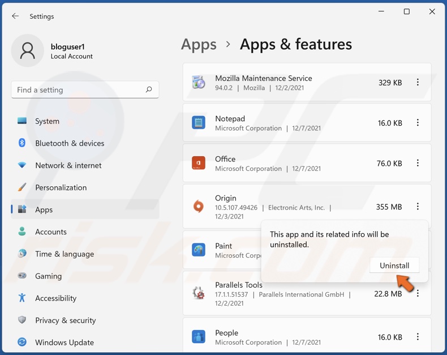Image resolution: width=447 pixels, height=355 pixels.
Task: Click the Accessibility figure icon
Action: tap(22, 298)
